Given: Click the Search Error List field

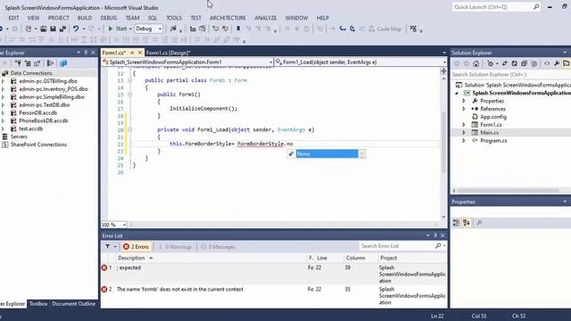Looking at the screenshot, I should (397, 246).
